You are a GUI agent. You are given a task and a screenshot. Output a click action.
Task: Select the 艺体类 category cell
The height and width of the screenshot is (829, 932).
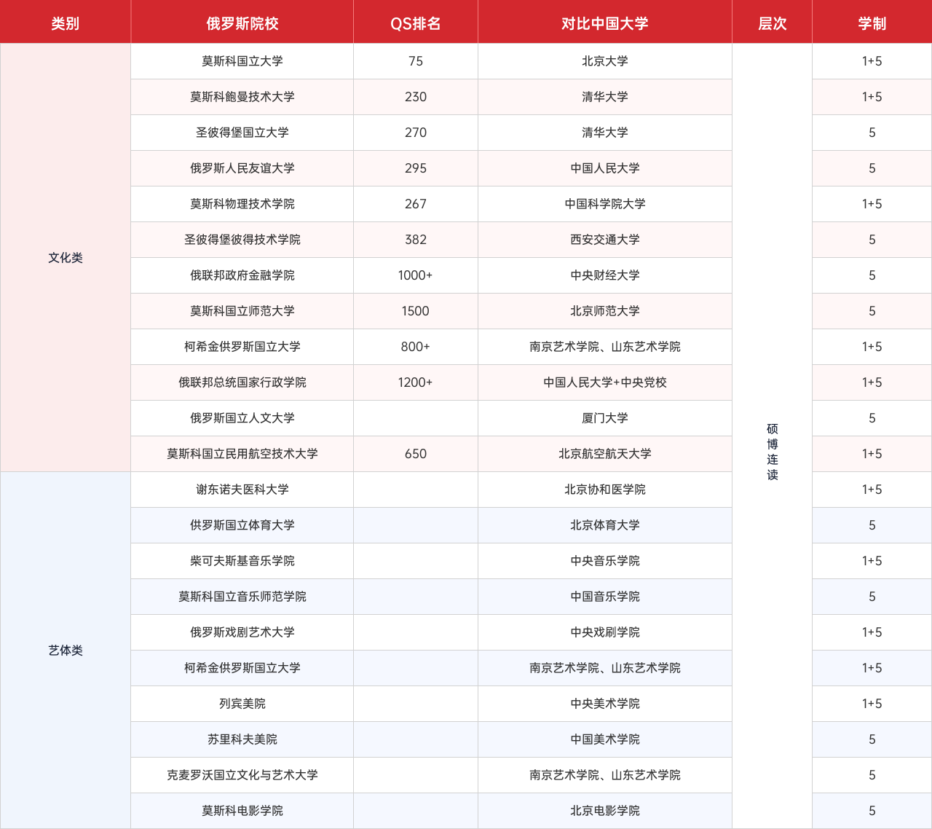coord(66,651)
